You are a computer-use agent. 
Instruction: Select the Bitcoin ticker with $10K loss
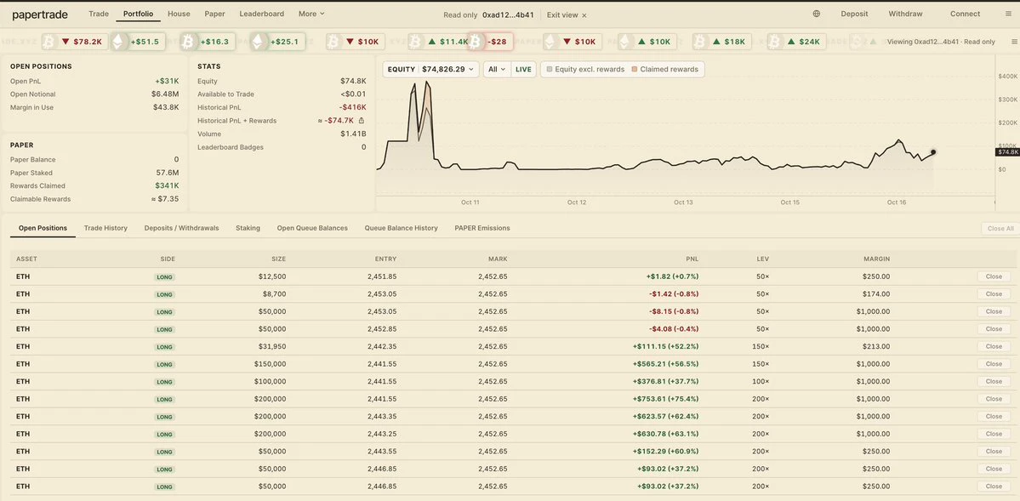[x=356, y=42]
